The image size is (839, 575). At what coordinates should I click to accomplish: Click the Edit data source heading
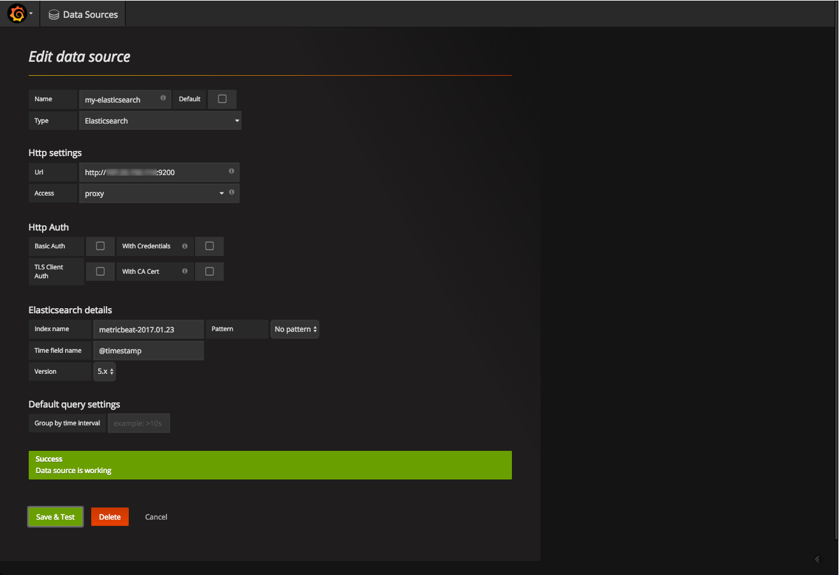80,57
